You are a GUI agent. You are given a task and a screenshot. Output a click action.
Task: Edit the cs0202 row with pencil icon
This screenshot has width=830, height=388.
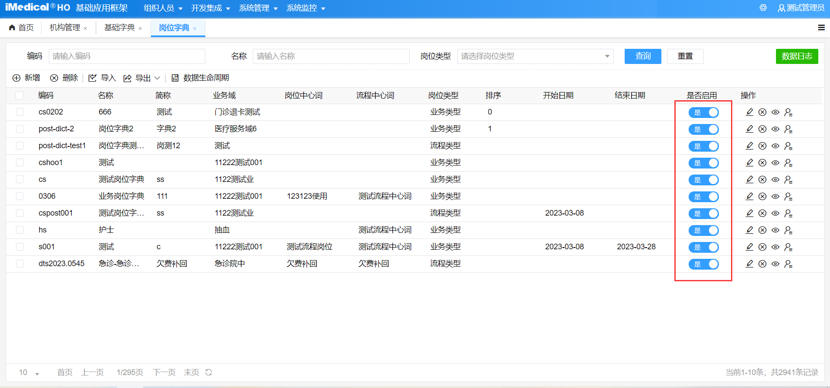[750, 112]
